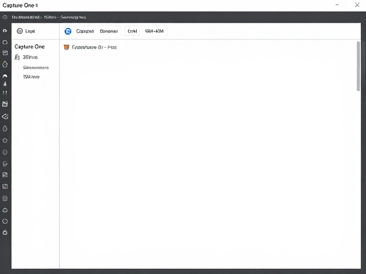Viewport: 366px width, 274px height.
Task: Select the Capture One heading in left panel
Action: coord(30,47)
